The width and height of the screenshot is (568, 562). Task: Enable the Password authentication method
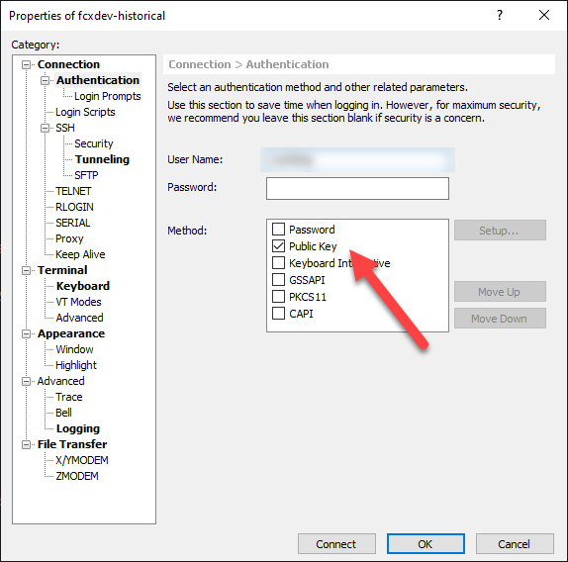click(x=278, y=230)
